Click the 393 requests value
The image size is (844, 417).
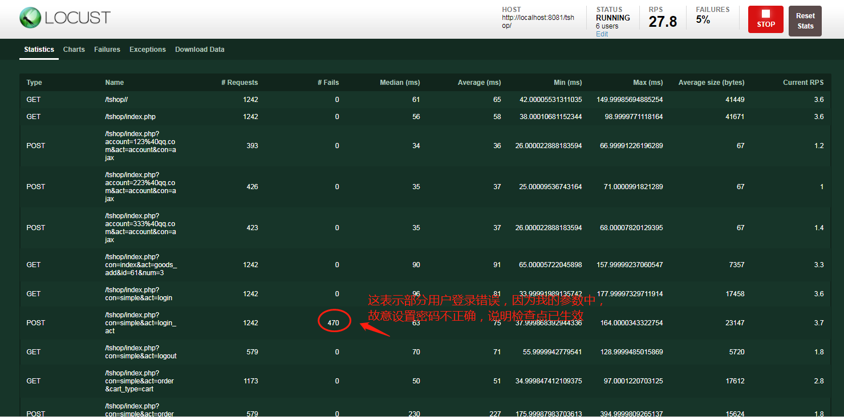coord(252,146)
